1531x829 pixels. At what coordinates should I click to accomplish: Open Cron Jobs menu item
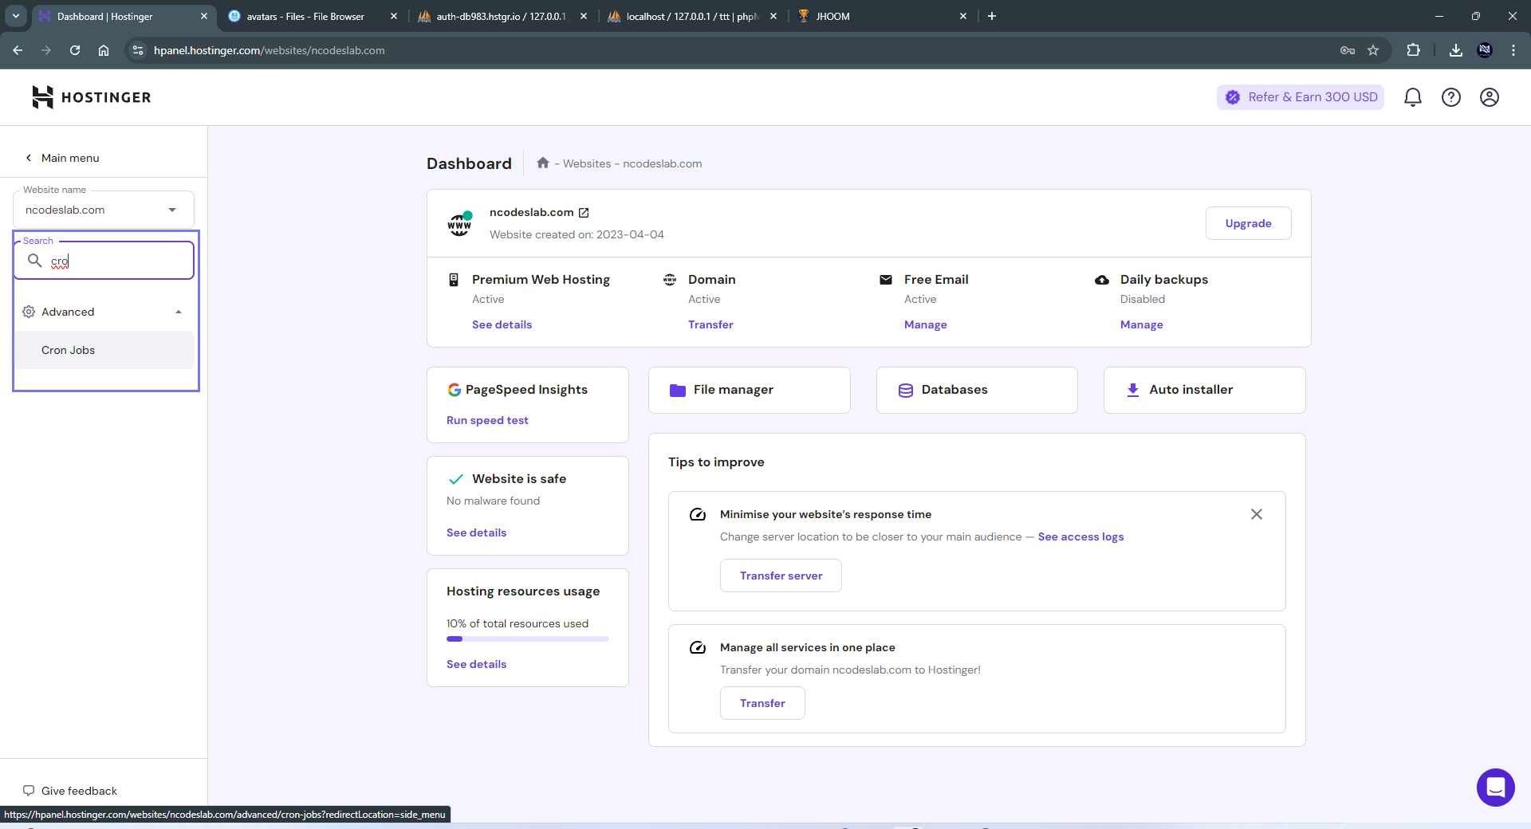[104, 350]
